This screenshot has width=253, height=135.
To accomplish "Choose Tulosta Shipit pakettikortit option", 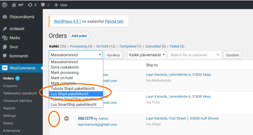I will tap(76, 89).
